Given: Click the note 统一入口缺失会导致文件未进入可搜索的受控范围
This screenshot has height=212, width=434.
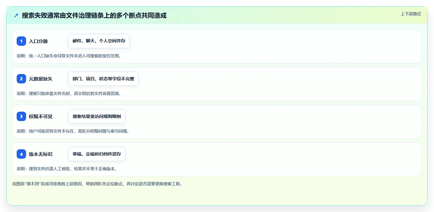Looking at the screenshot, I should click(x=75, y=56).
